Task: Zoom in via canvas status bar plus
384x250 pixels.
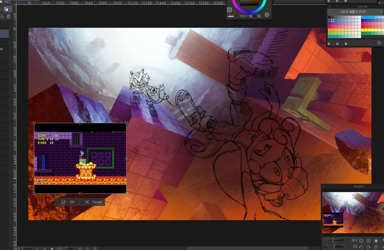Action: pyautogui.click(x=45, y=248)
